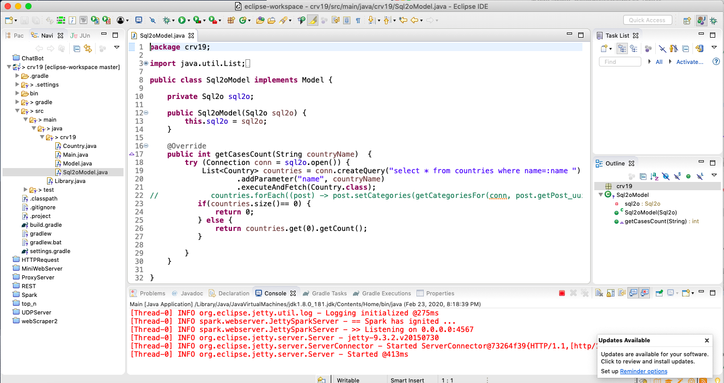Click the green Run button in toolbar
Viewport: 724px width, 383px height.
pos(182,20)
